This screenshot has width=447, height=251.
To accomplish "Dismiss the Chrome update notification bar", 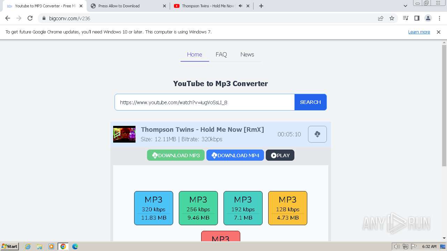I will pyautogui.click(x=439, y=32).
